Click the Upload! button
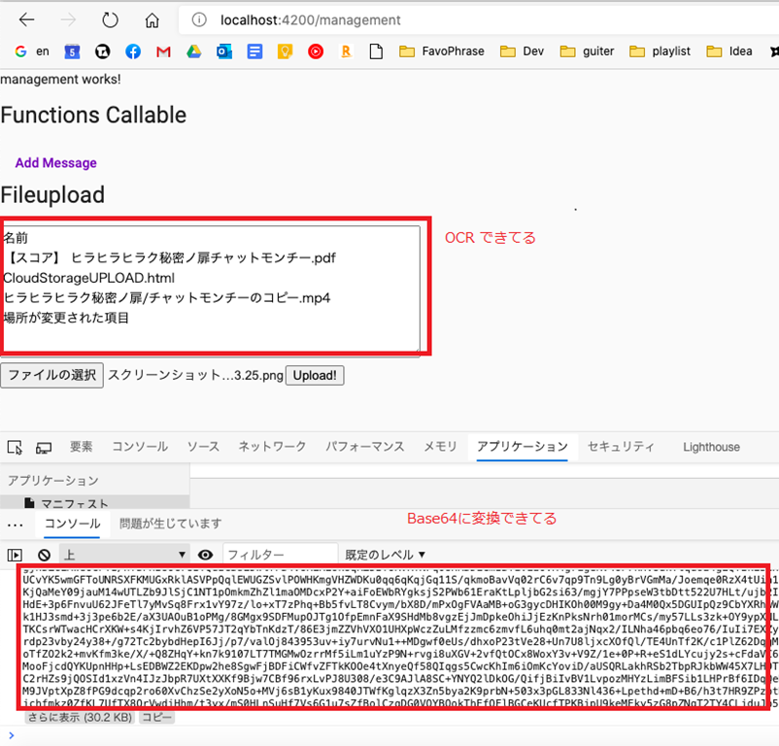The width and height of the screenshot is (779, 746). tap(314, 375)
